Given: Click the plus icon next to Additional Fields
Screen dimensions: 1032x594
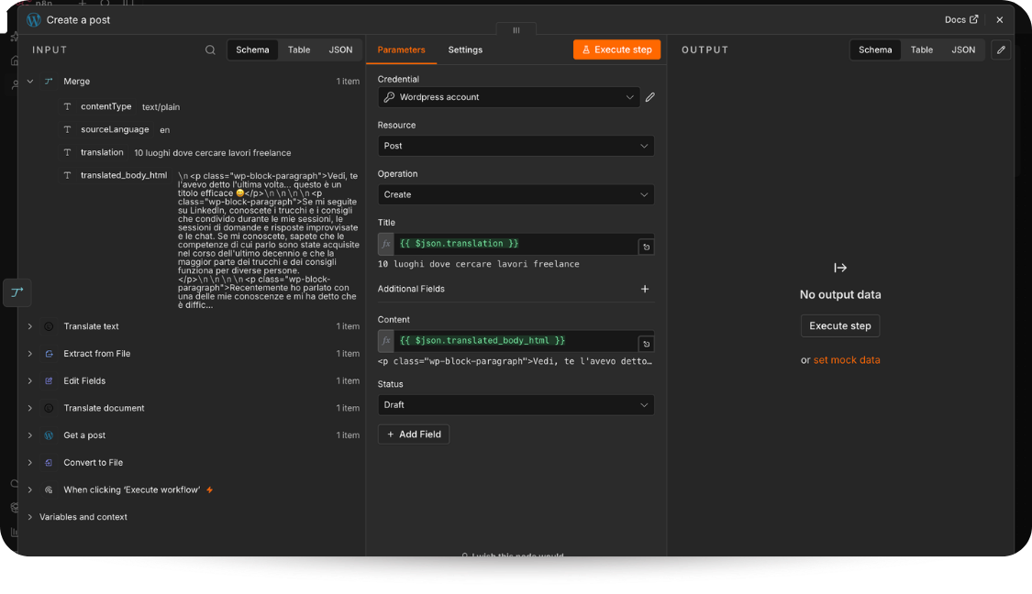Looking at the screenshot, I should (644, 289).
